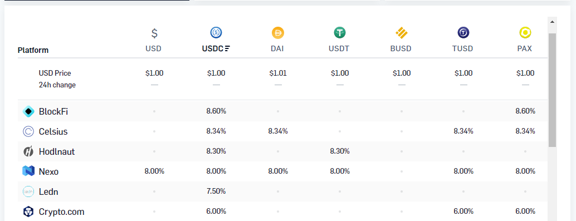This screenshot has width=576, height=221.
Task: Sort by the PAX column header
Action: point(525,48)
